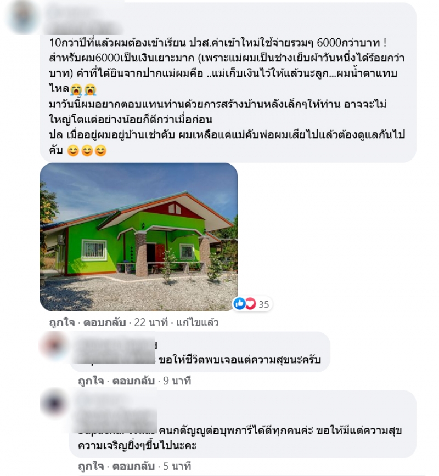Click ถูกใจ under the 9 นาที reply

(x=91, y=381)
